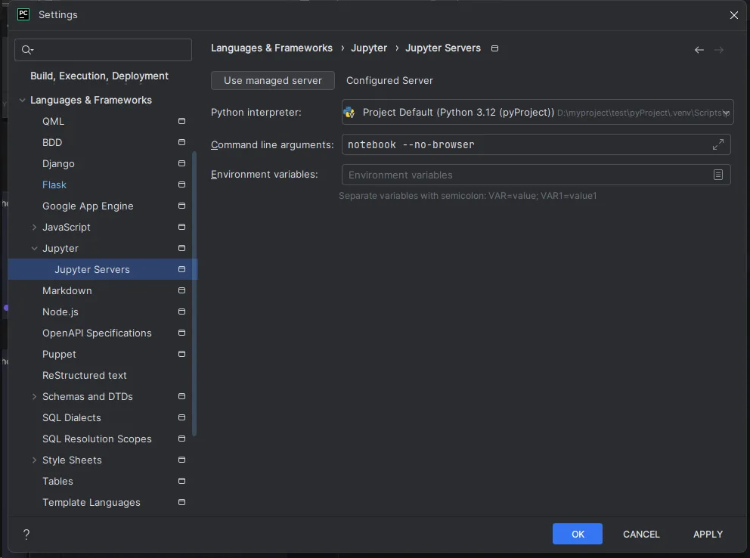Open the Build, Execution, Deployment settings

point(99,76)
